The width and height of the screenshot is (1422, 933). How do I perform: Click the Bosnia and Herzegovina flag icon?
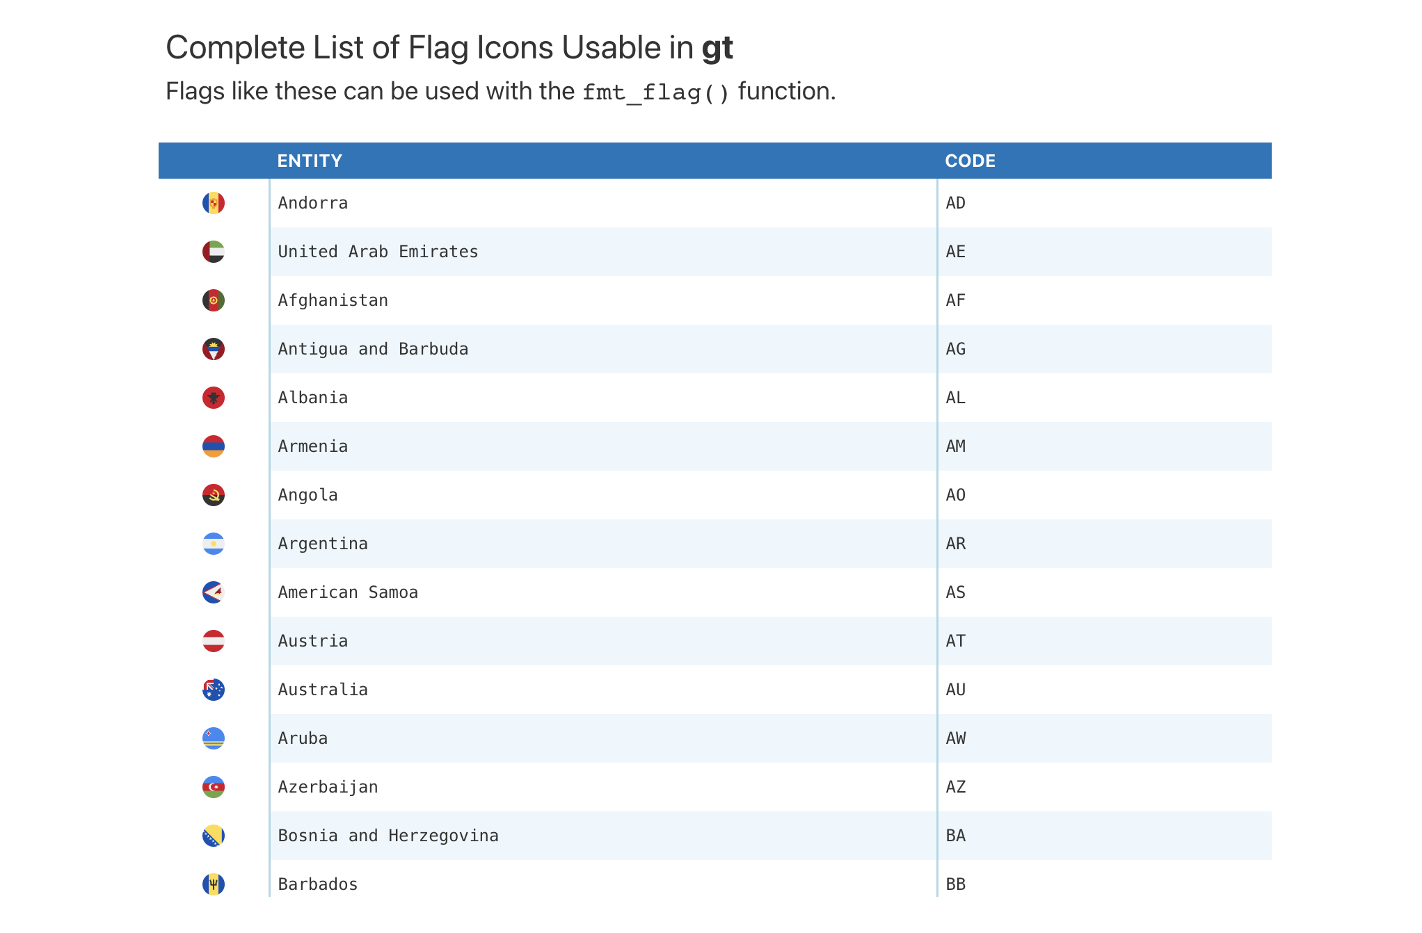pos(214,836)
